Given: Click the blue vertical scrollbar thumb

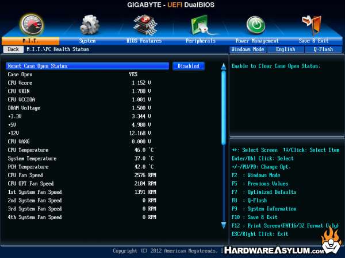Looking at the screenshot, I should (x=224, y=108).
